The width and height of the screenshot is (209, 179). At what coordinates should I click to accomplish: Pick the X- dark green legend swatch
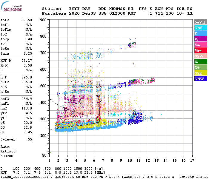[201, 62]
